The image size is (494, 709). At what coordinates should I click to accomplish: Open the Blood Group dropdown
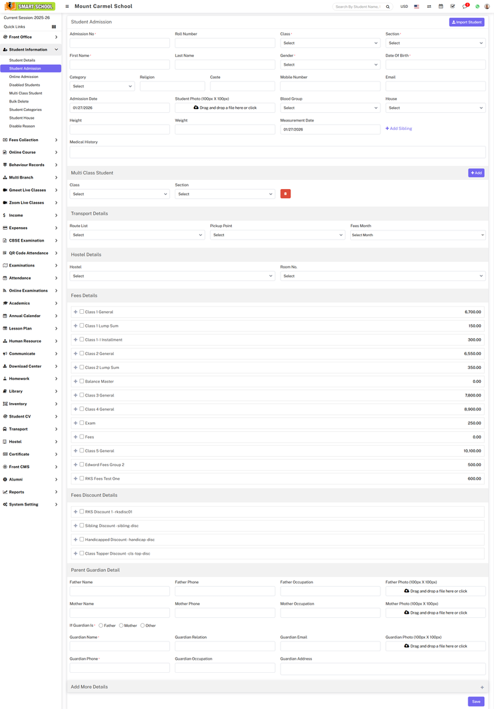pos(330,108)
